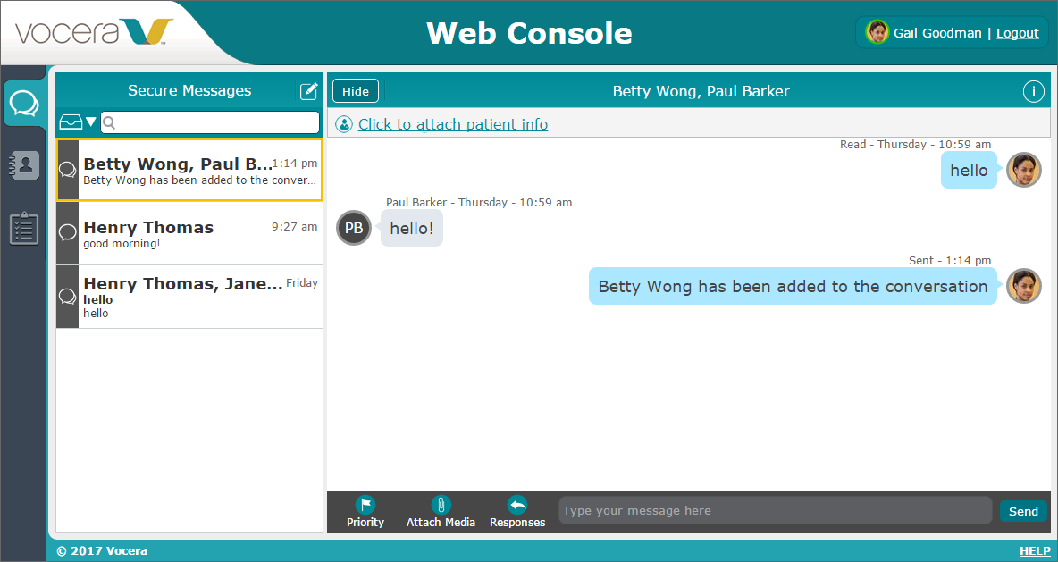Click the Secure Messages panel title
This screenshot has height=562, width=1058.
[189, 90]
